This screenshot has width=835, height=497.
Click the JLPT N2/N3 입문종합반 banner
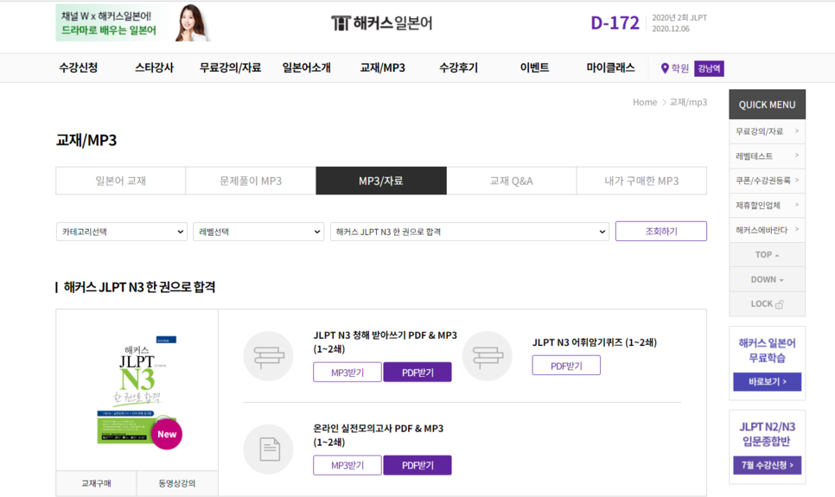(767, 447)
